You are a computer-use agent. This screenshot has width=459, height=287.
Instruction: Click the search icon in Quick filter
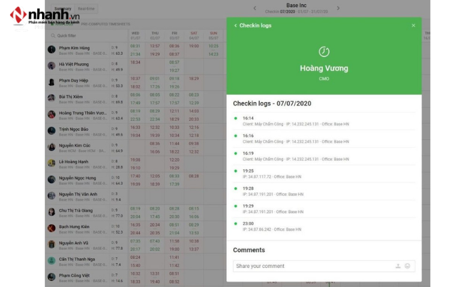pyautogui.click(x=53, y=35)
